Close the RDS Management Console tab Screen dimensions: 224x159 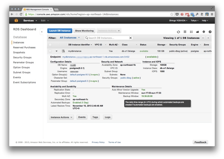tap(51, 10)
